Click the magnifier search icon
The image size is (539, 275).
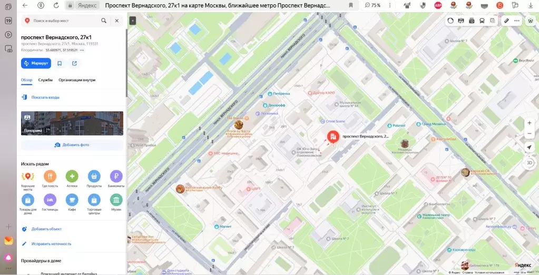pos(103,21)
